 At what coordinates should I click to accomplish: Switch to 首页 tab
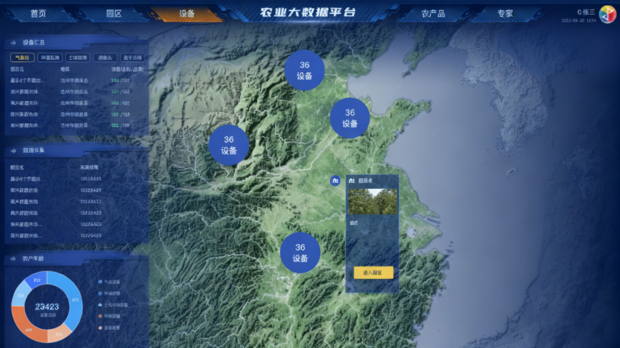pos(38,14)
